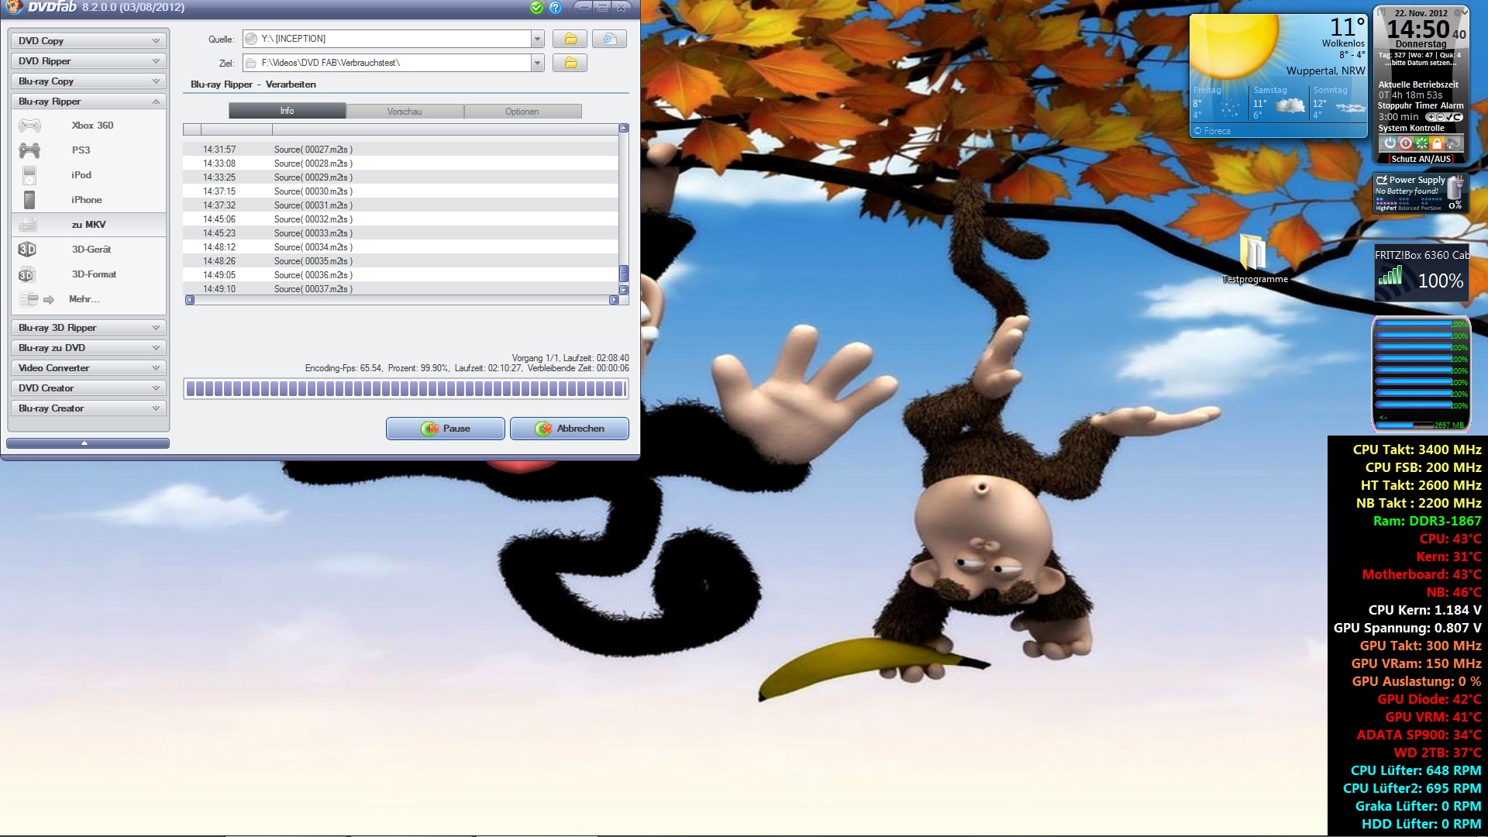
Task: Select the Xbox 360 profile icon
Action: pos(29,126)
